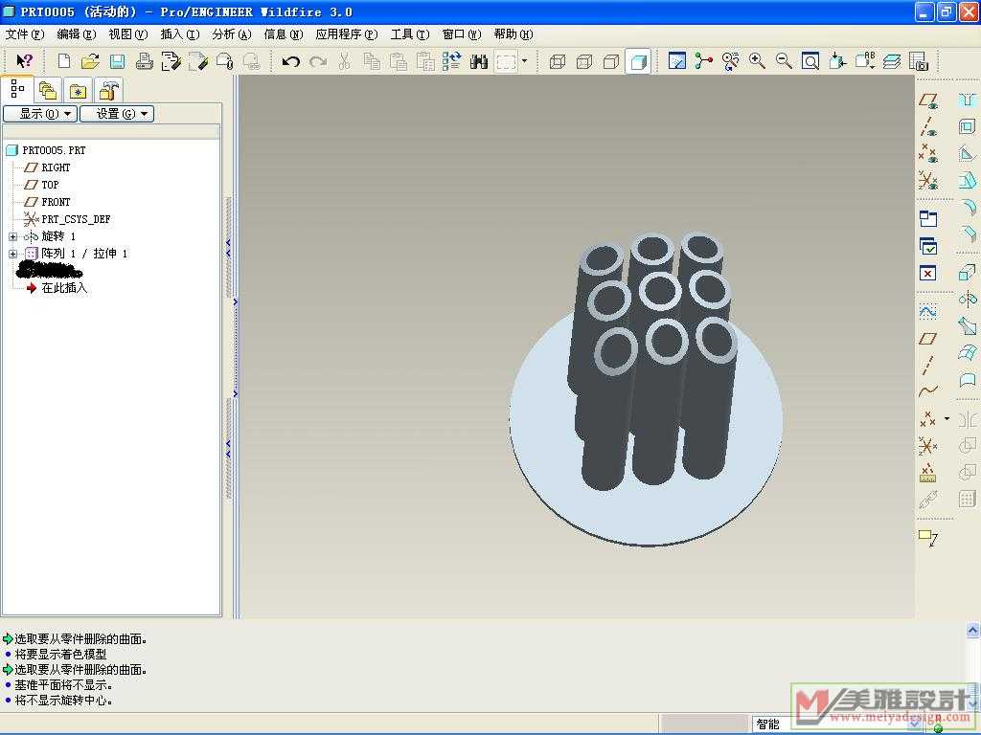
Task: Select the Shell tool icon
Action: click(968, 127)
